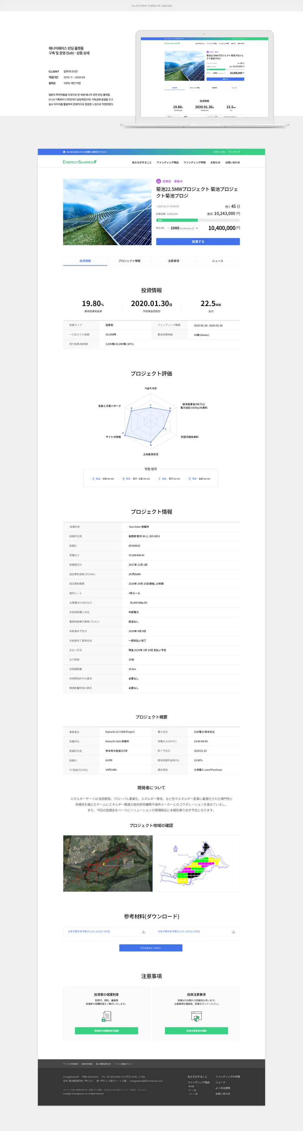This screenshot has width=303, height=1131.
Task: Click the green 投資家の保護制度を確認 button
Action: [106, 1031]
